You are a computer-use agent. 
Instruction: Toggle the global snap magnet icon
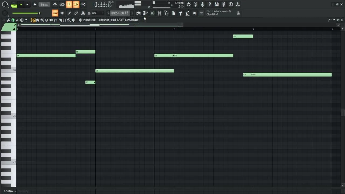89,13
